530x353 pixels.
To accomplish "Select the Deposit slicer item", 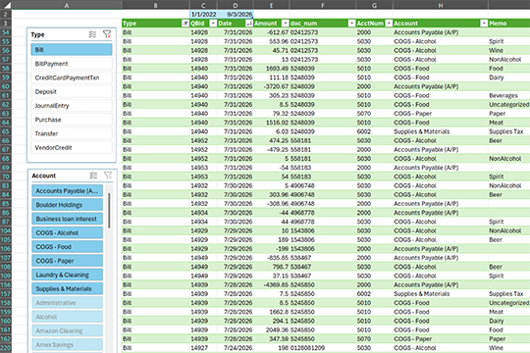I will [x=72, y=92].
